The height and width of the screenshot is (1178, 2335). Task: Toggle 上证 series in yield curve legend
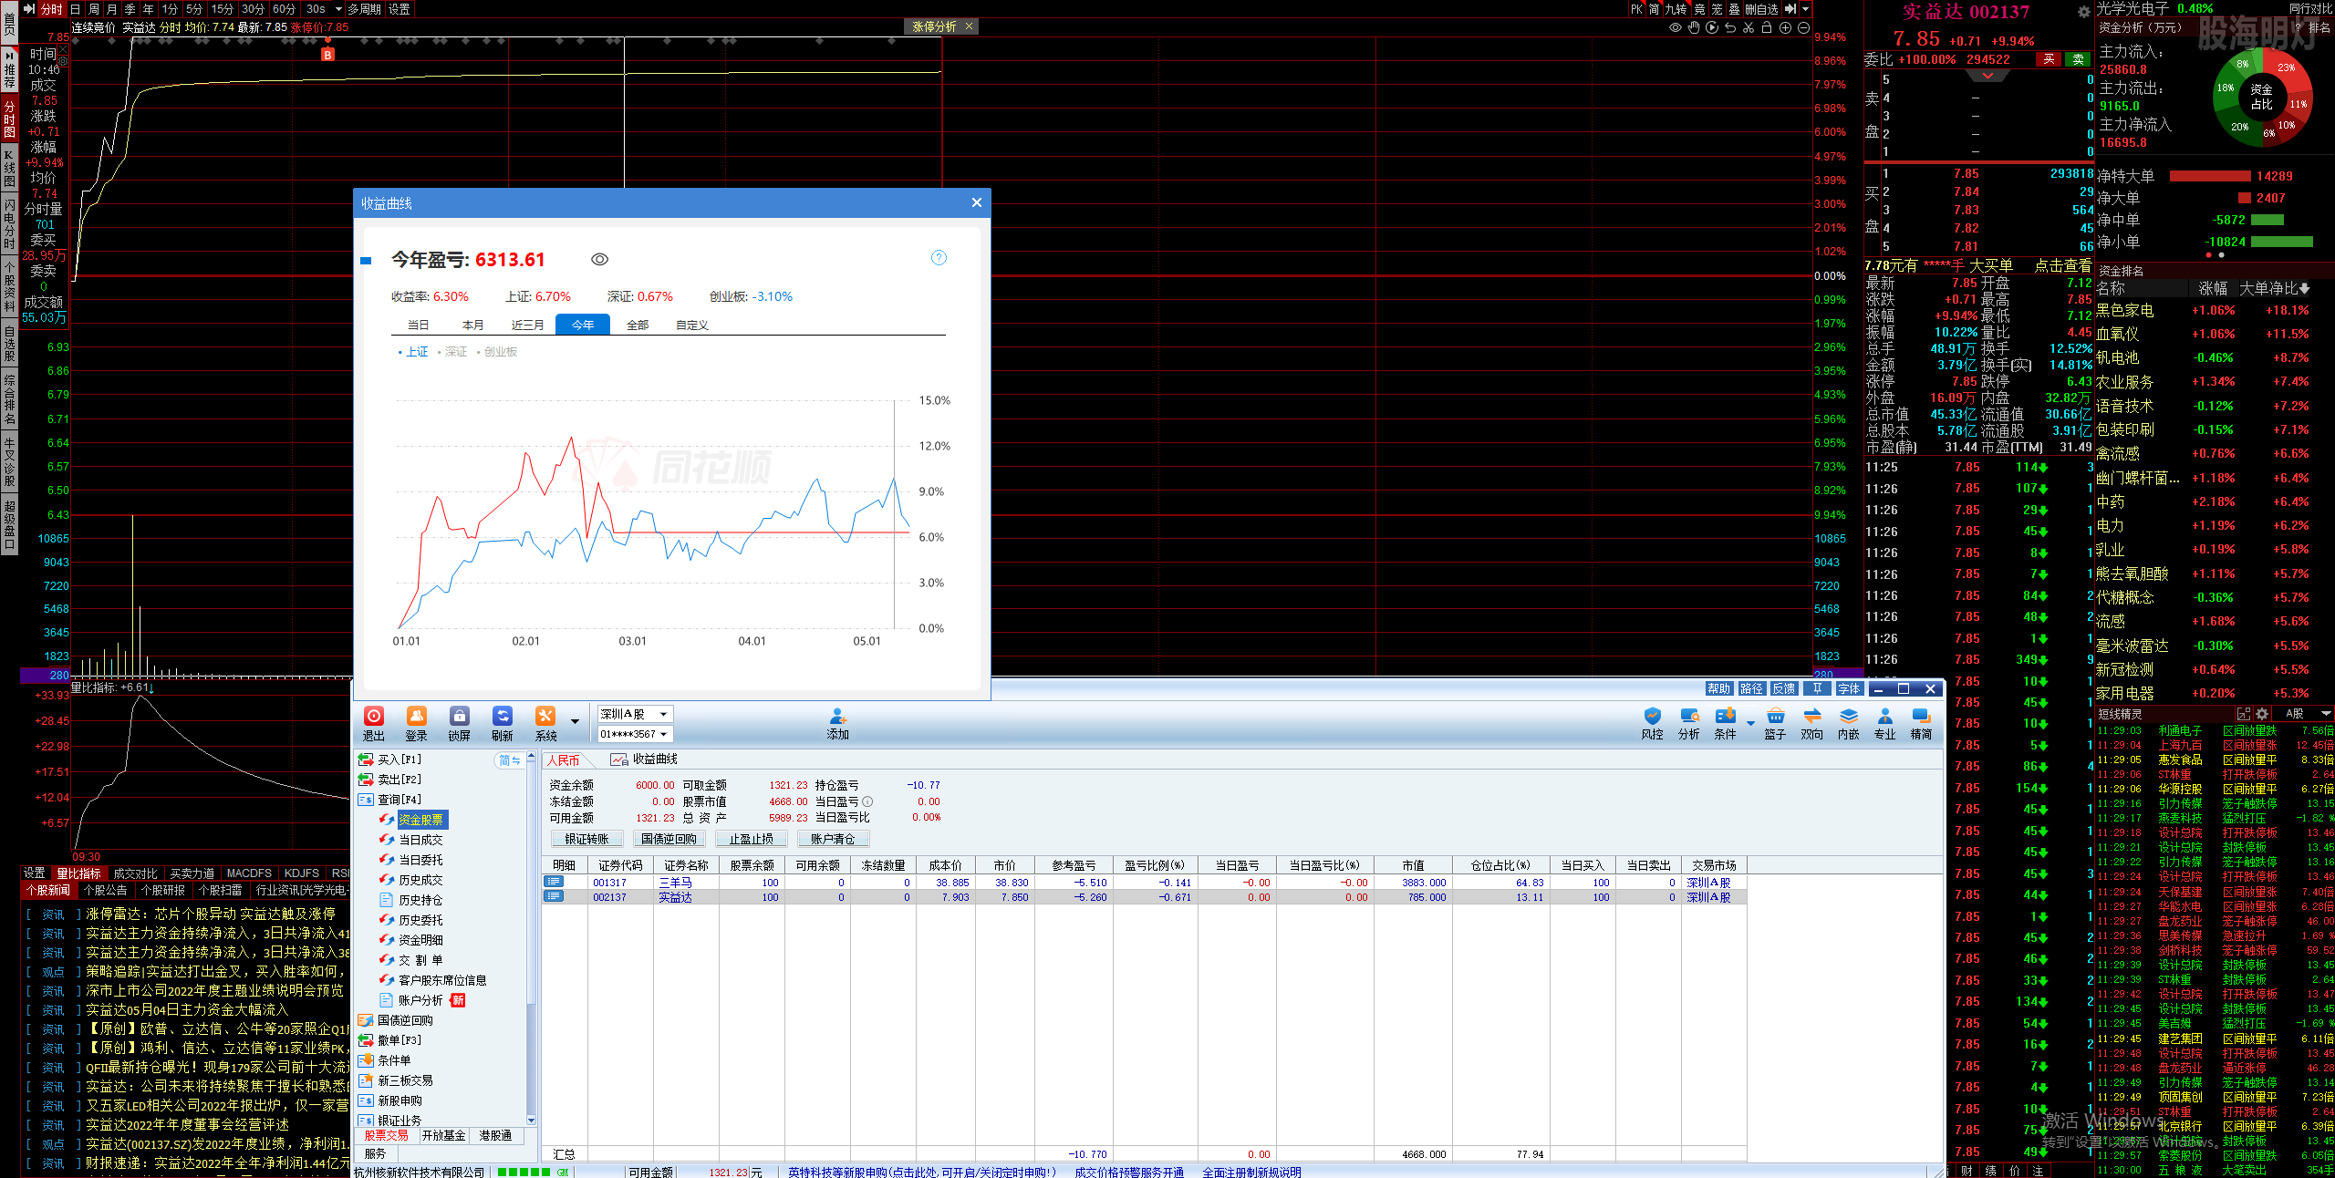pos(413,352)
